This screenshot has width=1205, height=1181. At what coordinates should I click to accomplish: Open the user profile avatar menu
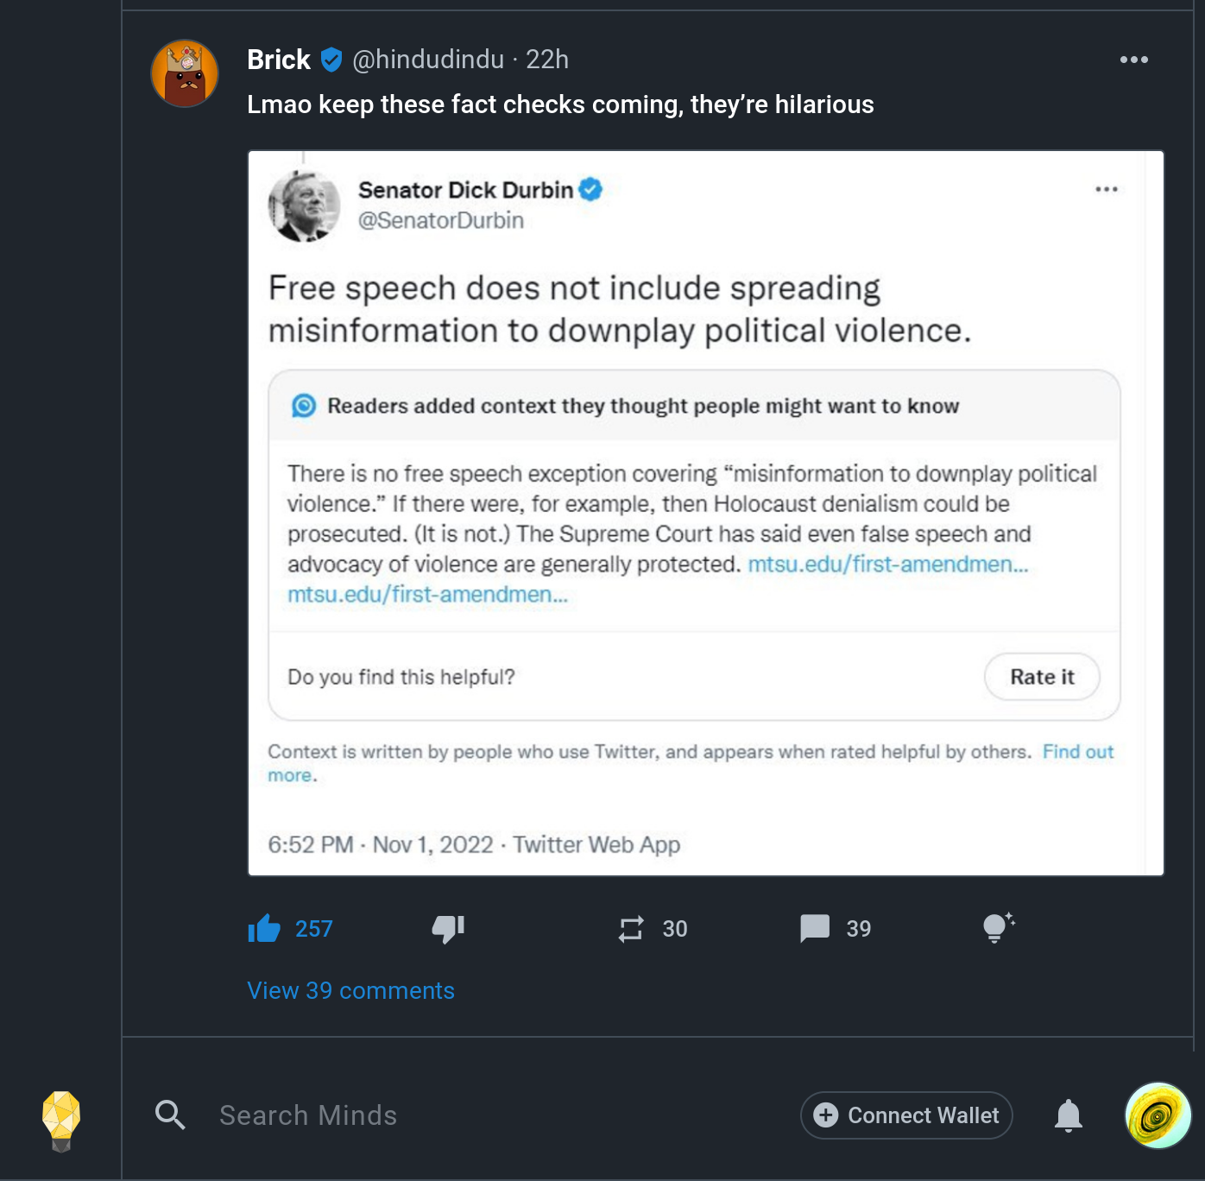[1158, 1115]
